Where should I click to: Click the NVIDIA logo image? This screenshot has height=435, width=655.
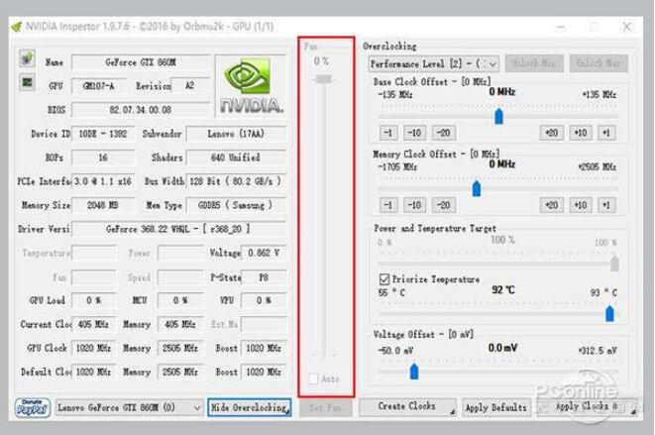pyautogui.click(x=253, y=86)
